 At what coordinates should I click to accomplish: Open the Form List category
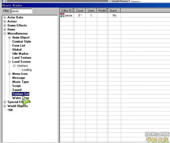[x=19, y=45]
